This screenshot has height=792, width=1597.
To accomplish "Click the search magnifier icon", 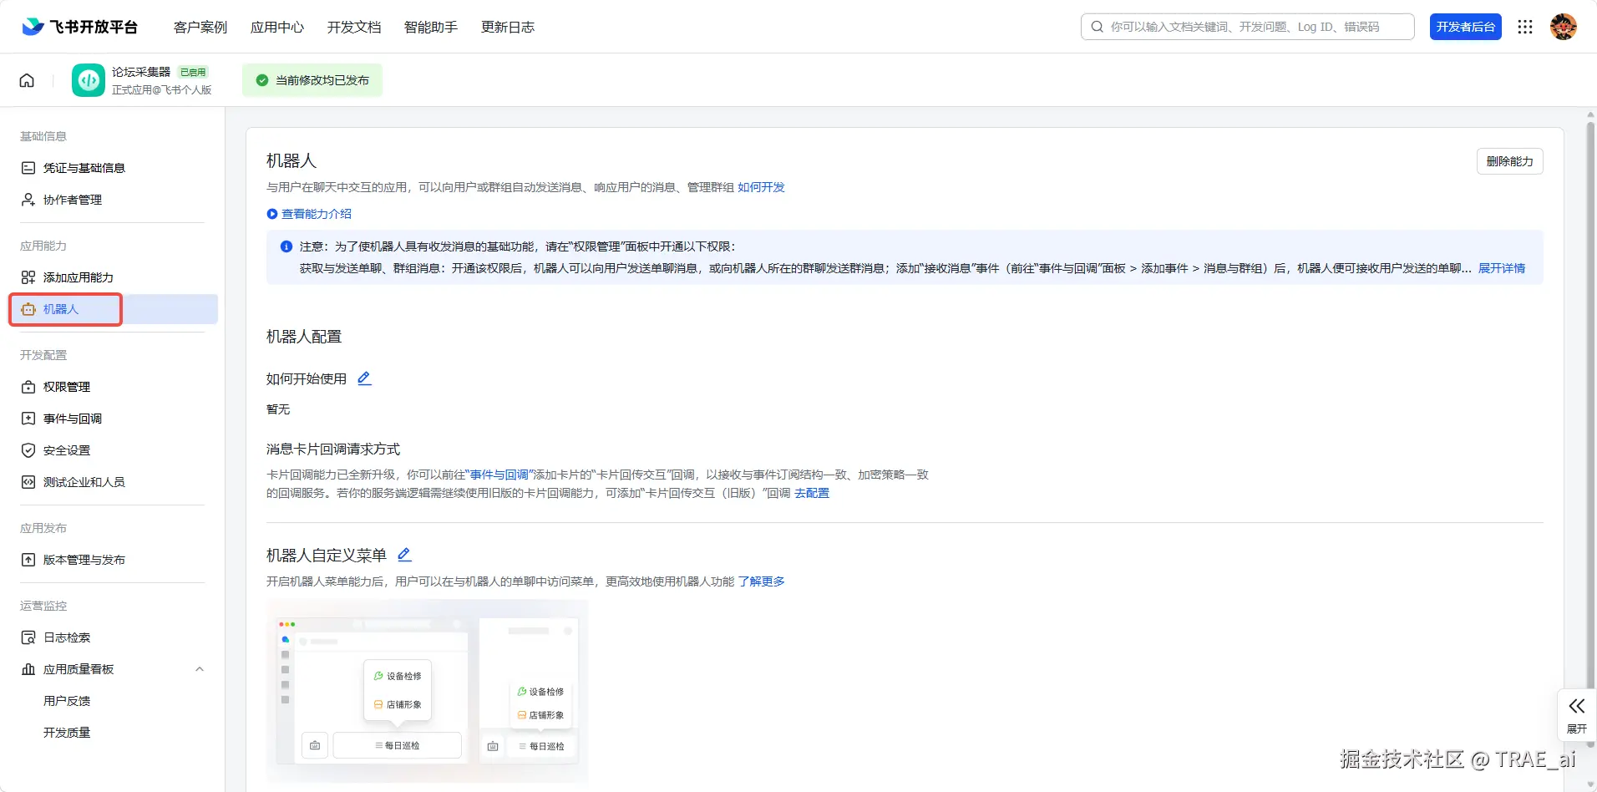I will tap(1098, 27).
